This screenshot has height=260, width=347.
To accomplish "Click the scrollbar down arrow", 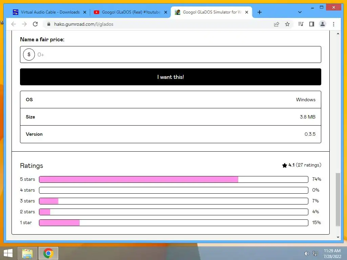I will (338, 237).
